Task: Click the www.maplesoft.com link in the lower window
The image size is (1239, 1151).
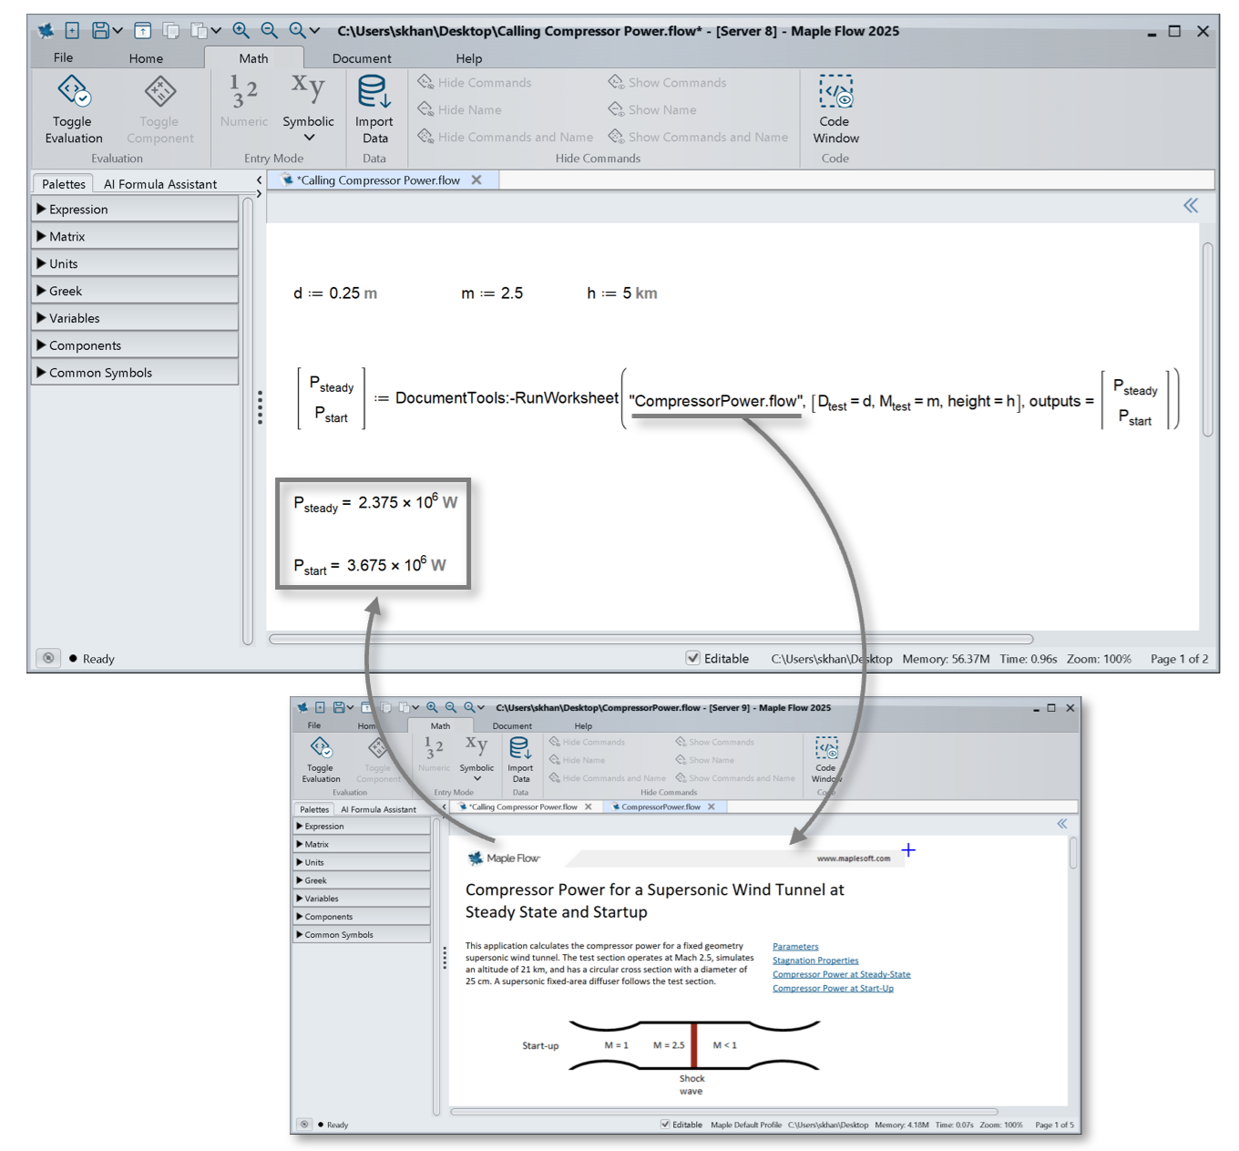Action: (854, 858)
